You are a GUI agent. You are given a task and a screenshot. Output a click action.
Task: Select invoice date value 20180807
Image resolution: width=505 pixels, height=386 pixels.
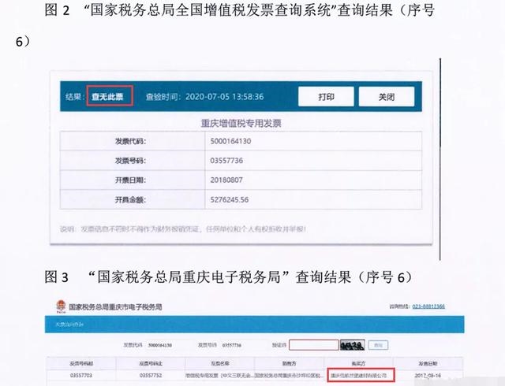point(226,180)
